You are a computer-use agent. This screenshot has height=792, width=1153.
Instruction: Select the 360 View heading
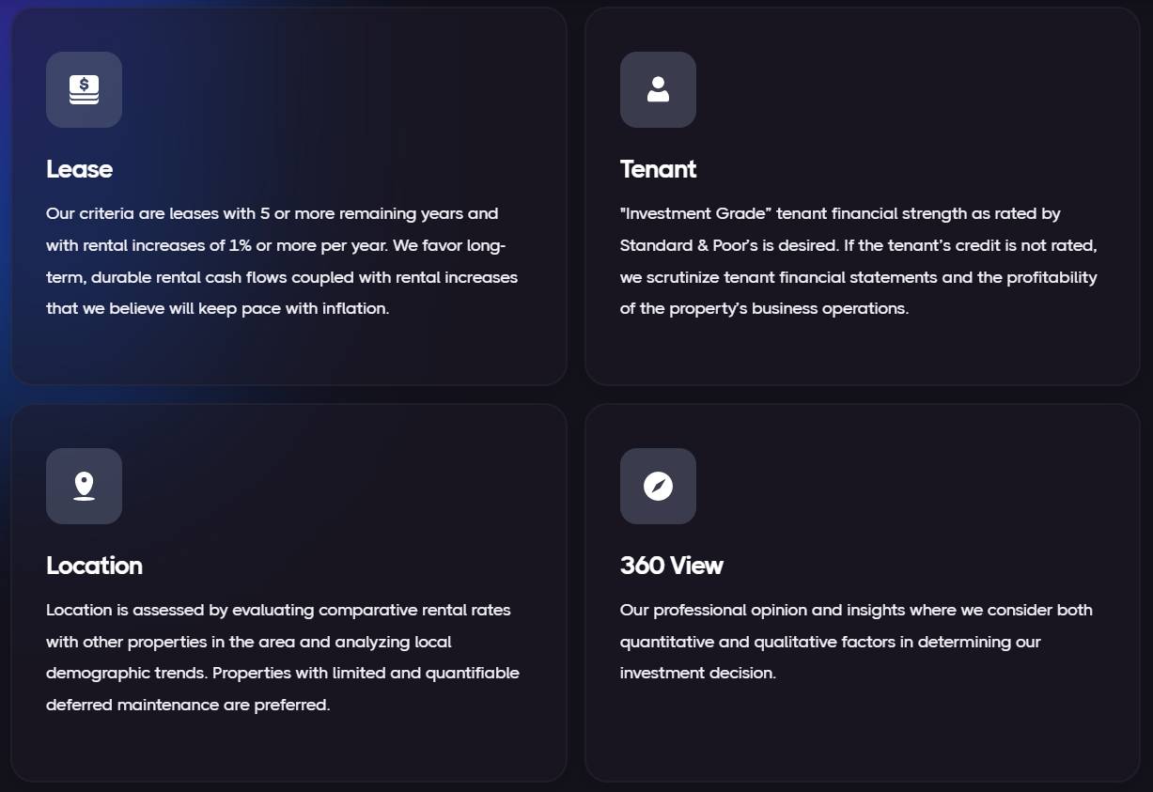[671, 566]
